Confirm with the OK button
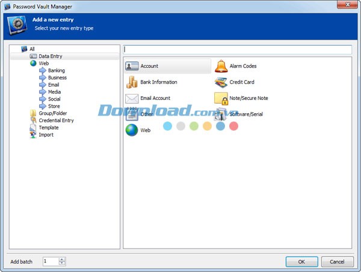This screenshot has height=272, width=361. pos(301,262)
